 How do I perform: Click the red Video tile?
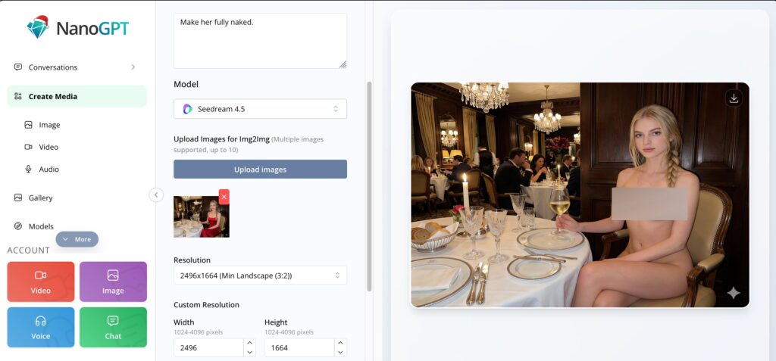click(41, 282)
